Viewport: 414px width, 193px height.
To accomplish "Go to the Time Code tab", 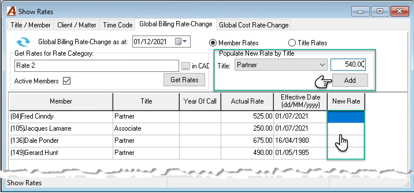I will (x=118, y=25).
